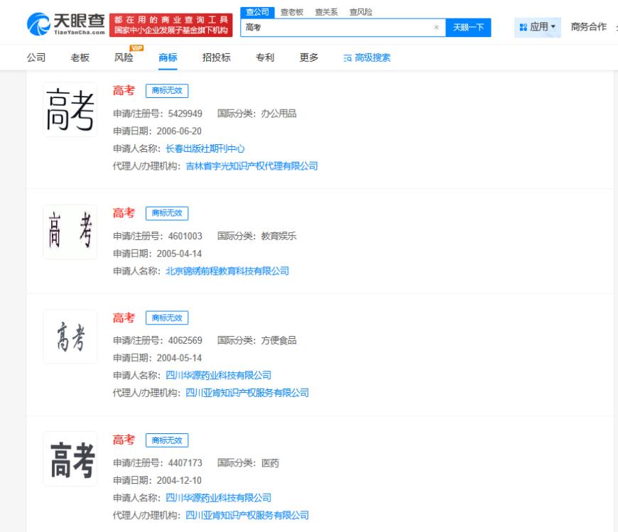Image resolution: width=618 pixels, height=532 pixels.
Task: Open the 应用 dropdown menu
Action: coord(538,27)
